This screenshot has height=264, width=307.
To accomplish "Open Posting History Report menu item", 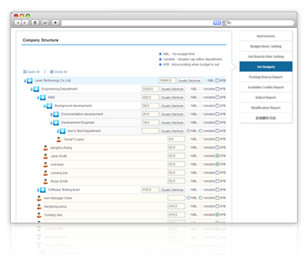I will (x=266, y=77).
